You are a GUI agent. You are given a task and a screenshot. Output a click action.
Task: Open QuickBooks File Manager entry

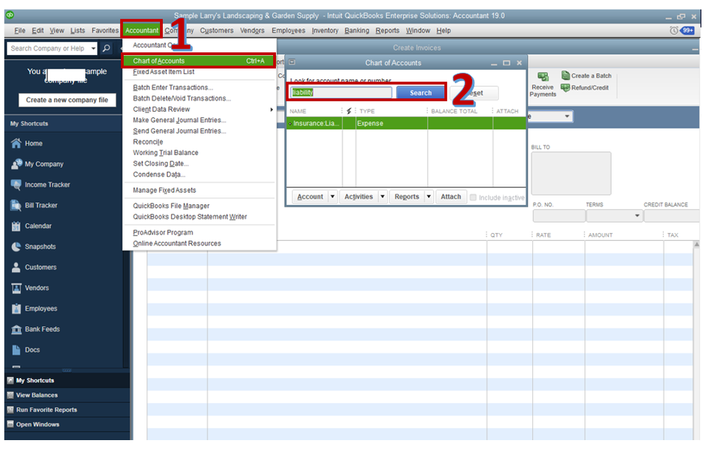coord(171,206)
